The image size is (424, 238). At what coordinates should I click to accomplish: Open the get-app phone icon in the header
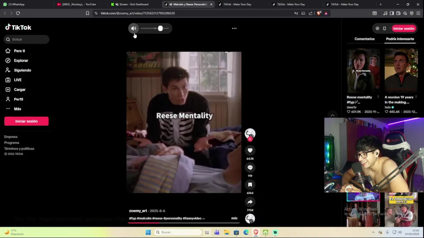(x=385, y=28)
